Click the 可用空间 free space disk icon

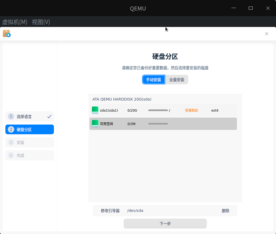click(95, 124)
